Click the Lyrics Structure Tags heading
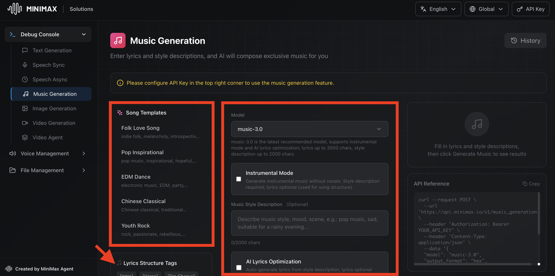This screenshot has height=276, width=555. (x=150, y=263)
